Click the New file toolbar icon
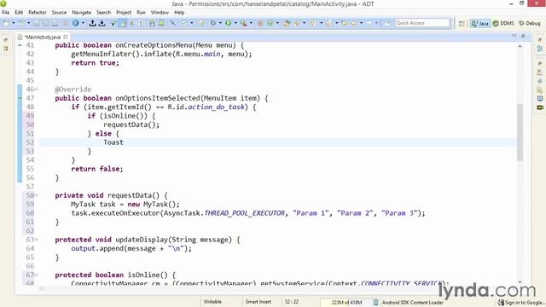Screen dimensions: 546x307 tap(6, 23)
